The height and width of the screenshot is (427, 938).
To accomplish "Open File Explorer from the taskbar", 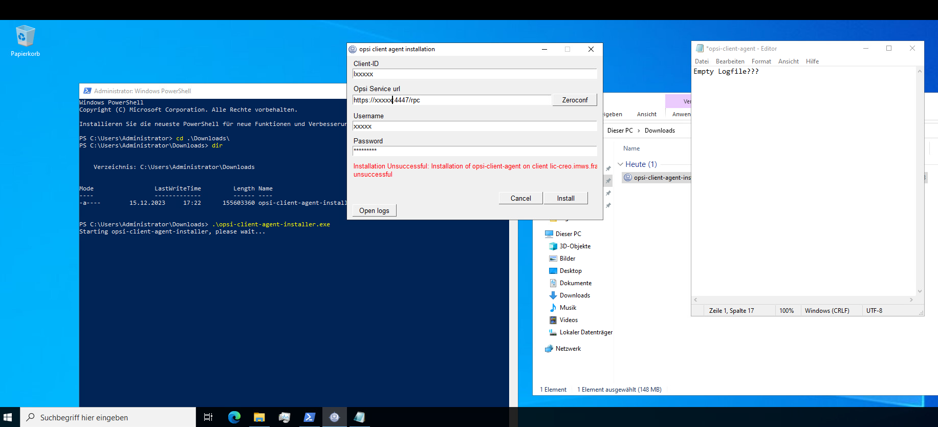I will (259, 417).
